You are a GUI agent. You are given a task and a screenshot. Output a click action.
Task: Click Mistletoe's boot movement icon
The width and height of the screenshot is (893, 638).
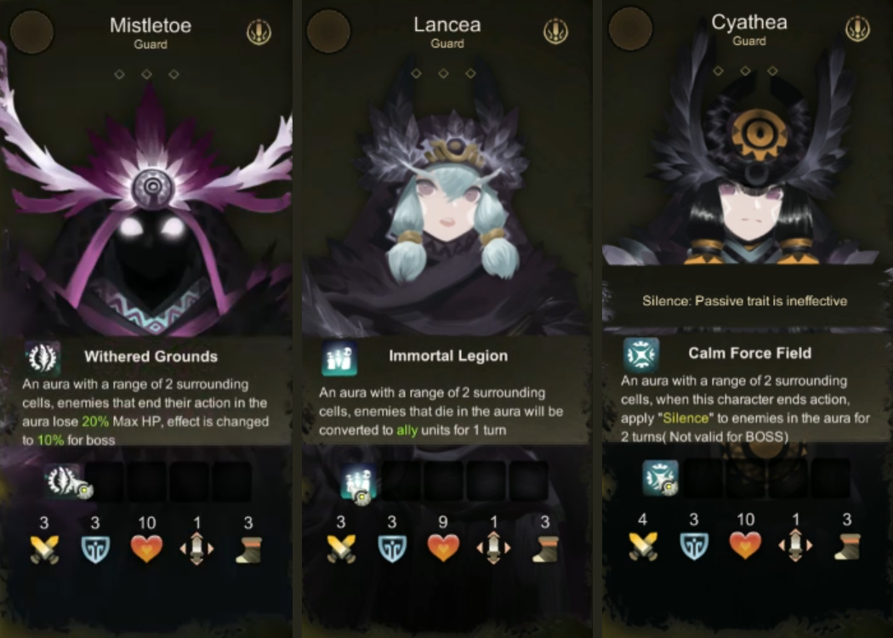(249, 550)
